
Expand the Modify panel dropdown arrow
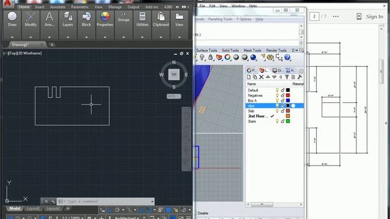pos(30,37)
